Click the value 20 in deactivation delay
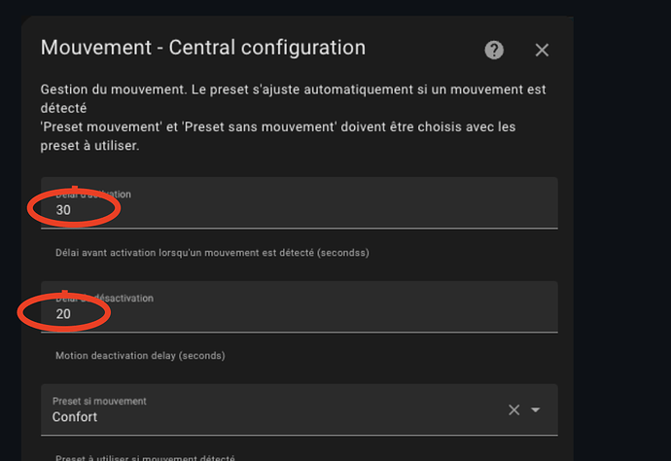 pos(63,314)
